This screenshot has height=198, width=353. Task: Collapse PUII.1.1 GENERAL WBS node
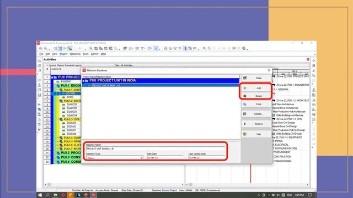[58, 90]
